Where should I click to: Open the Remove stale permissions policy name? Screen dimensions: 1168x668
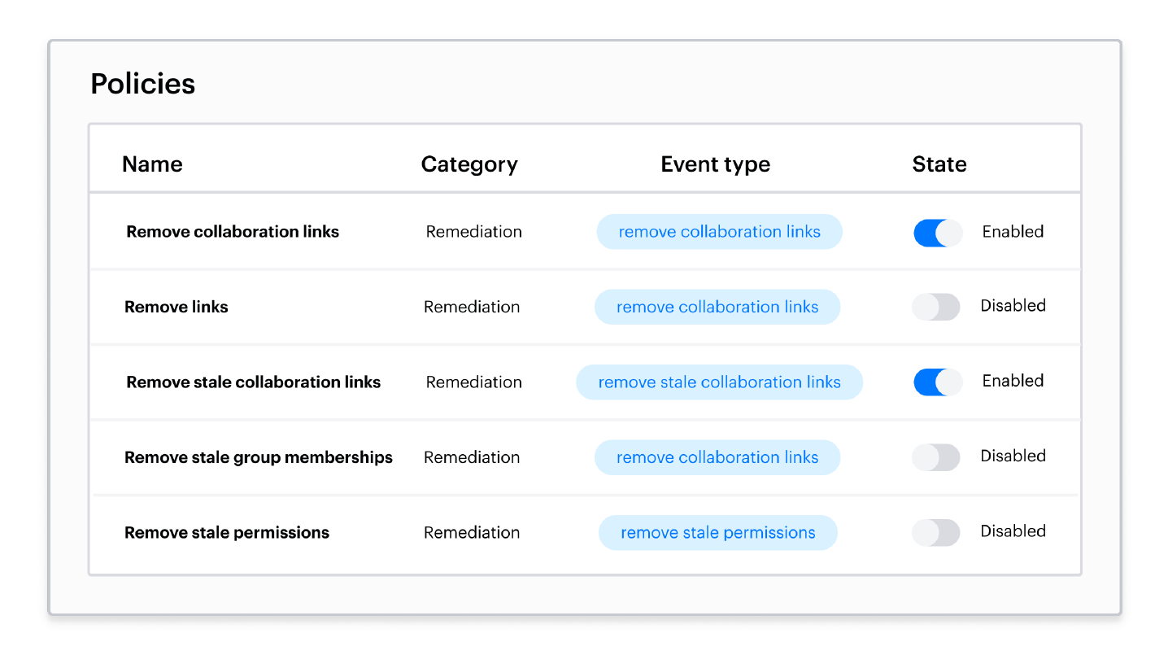tap(227, 533)
